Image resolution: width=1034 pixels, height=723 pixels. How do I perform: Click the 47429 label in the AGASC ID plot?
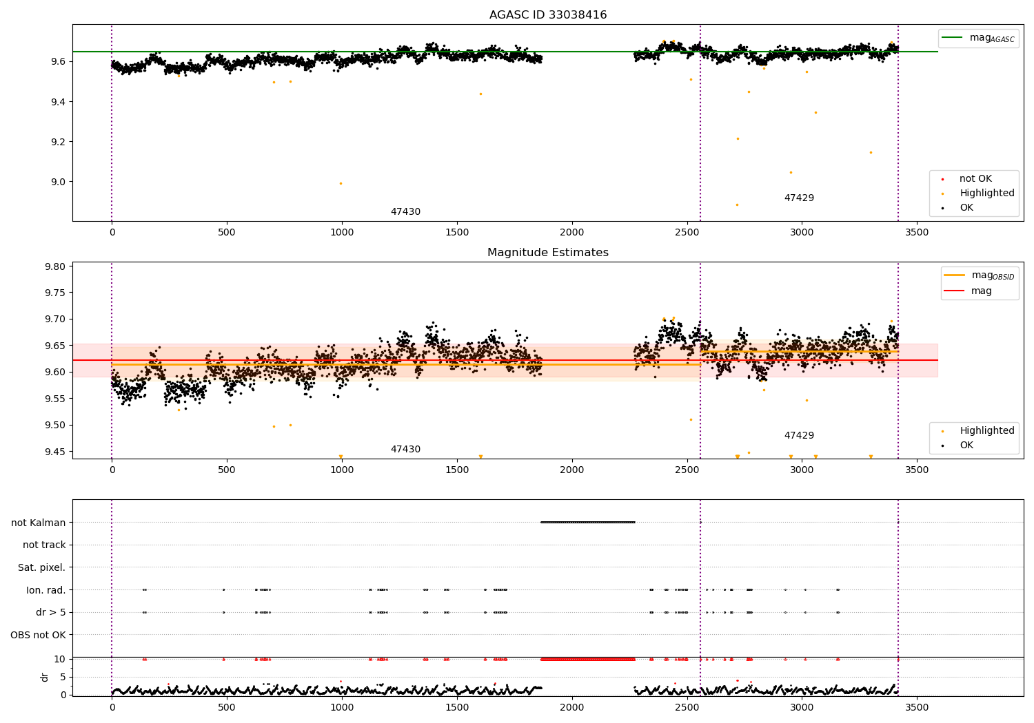tap(799, 198)
